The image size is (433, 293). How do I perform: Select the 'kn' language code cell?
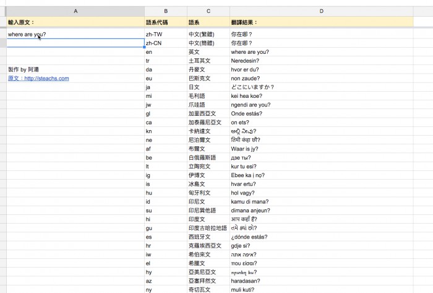pyautogui.click(x=166, y=131)
